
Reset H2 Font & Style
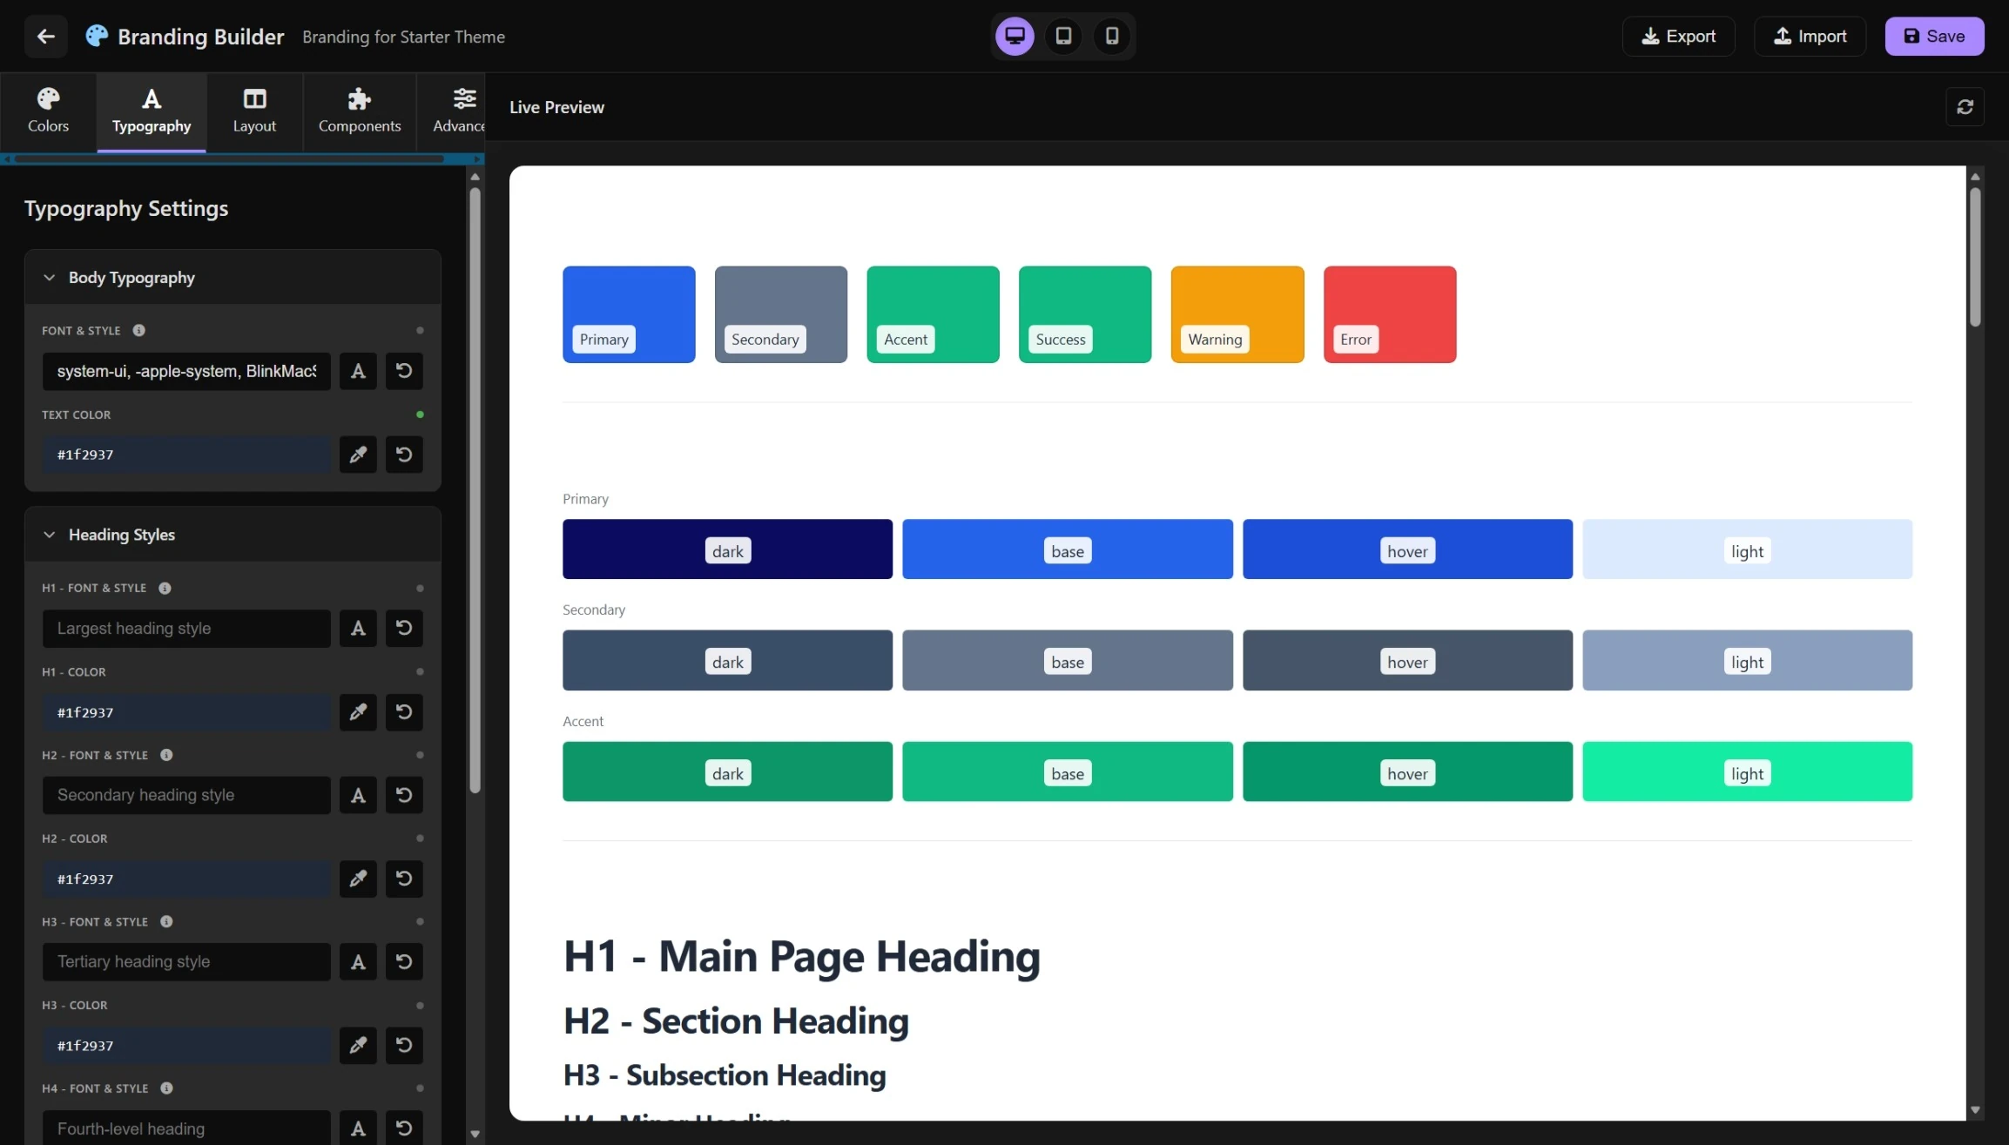(x=404, y=795)
